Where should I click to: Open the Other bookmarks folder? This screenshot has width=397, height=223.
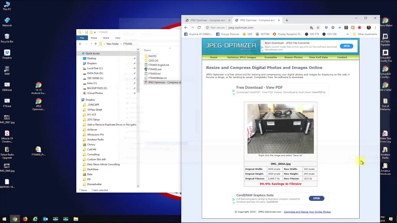tap(365, 34)
